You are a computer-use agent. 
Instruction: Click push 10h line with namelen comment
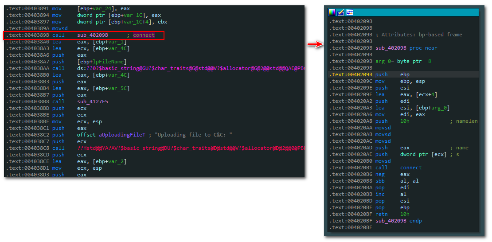tap(403, 121)
